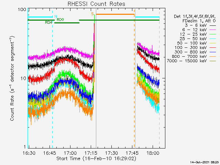This screenshot has height=165, width=220.
Task: Click the orange S flag marker label
Action: coord(92,14)
